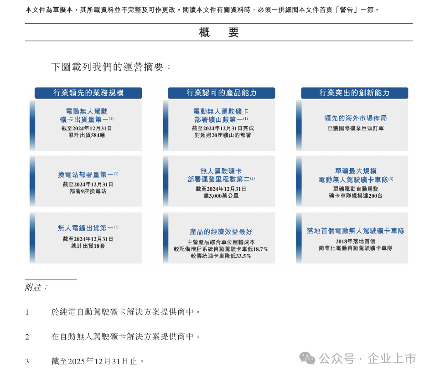
Task: Select the intro line 下圖載列我們的運營摘要
Action: [x=111, y=67]
